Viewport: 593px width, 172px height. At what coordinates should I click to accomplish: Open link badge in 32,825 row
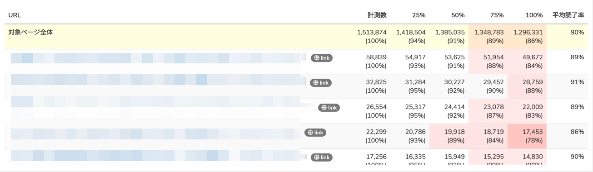pyautogui.click(x=321, y=83)
